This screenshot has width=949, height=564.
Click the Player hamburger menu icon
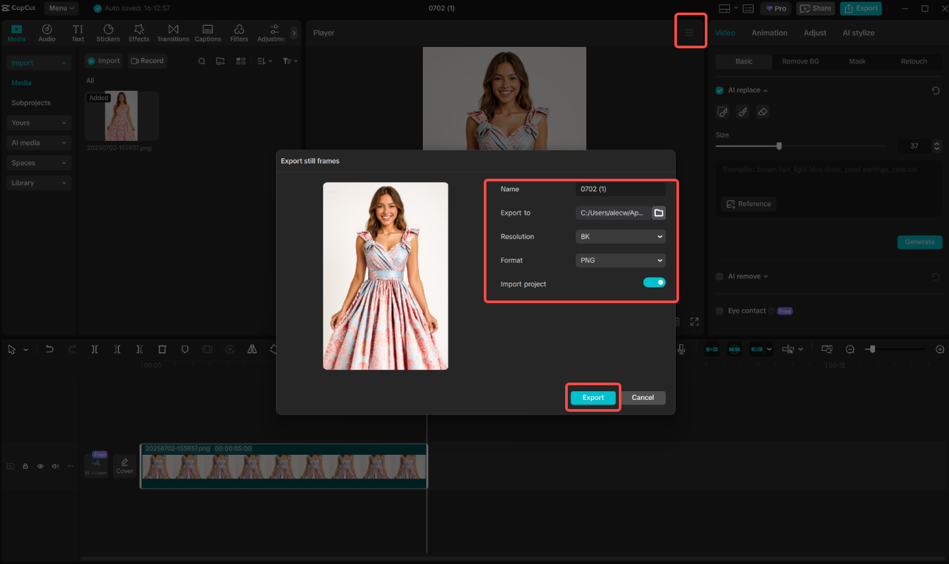tap(690, 32)
